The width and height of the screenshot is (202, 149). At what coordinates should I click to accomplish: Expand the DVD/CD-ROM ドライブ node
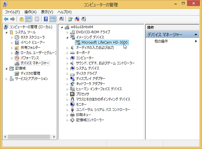67,32
